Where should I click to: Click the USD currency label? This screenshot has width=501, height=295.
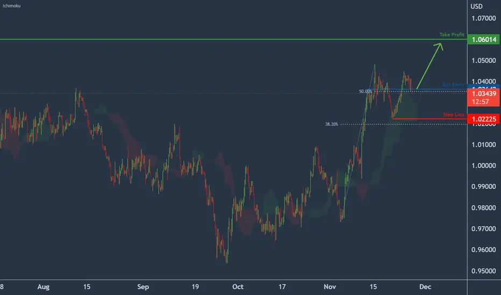[476, 6]
